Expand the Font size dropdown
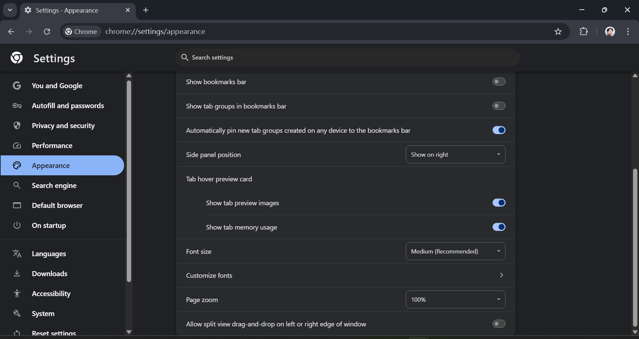The width and height of the screenshot is (639, 339). pos(455,251)
